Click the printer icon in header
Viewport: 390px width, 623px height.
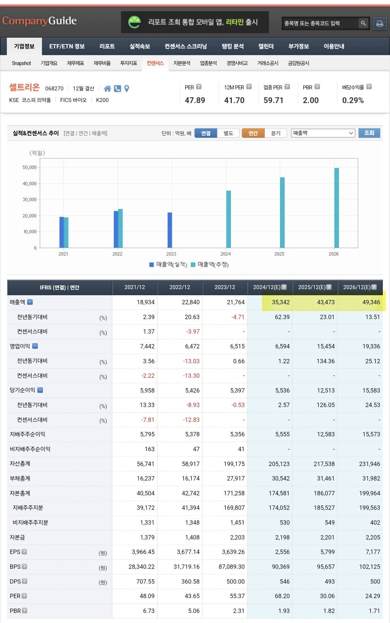tap(380, 24)
